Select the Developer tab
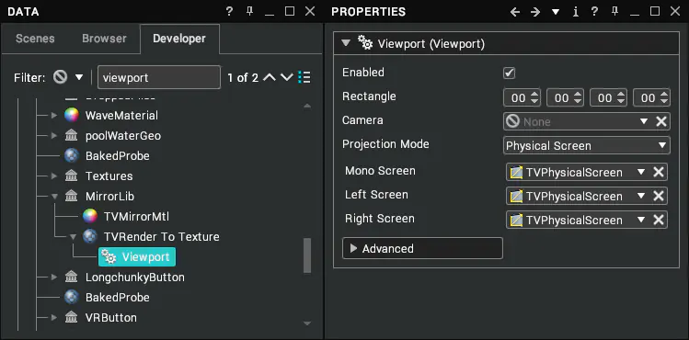 click(x=179, y=39)
